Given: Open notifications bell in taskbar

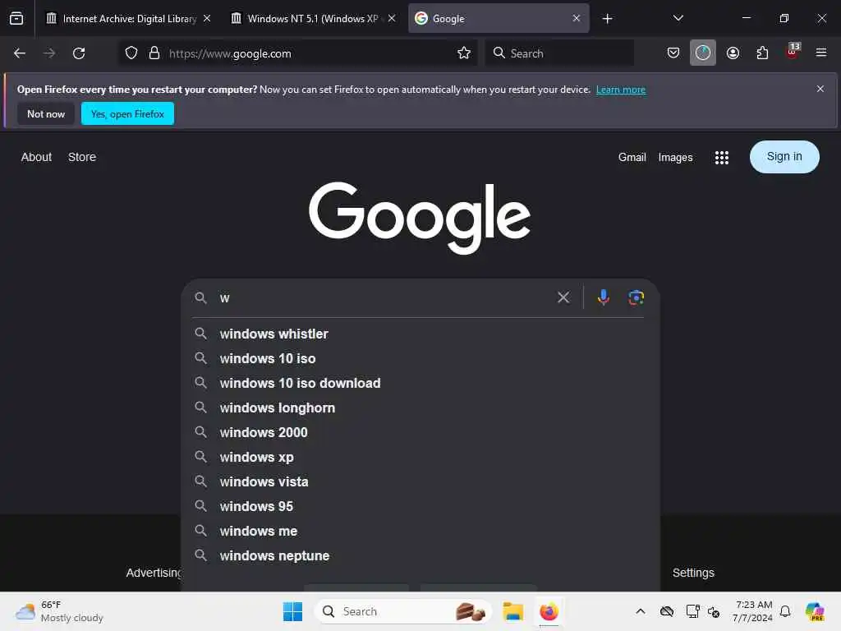Looking at the screenshot, I should [785, 611].
